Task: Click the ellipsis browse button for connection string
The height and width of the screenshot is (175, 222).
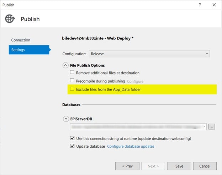Action: (x=212, y=127)
